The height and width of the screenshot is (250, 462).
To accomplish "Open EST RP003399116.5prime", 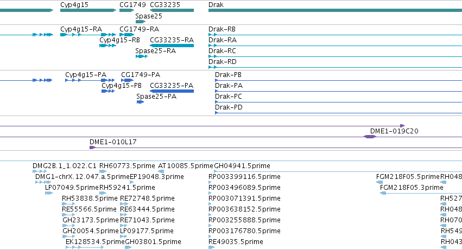I will [x=244, y=177].
